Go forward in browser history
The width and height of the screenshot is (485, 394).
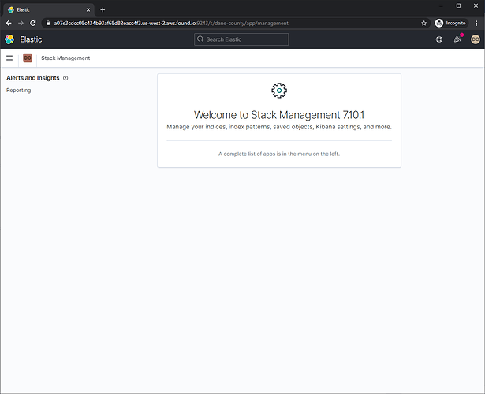[x=21, y=23]
